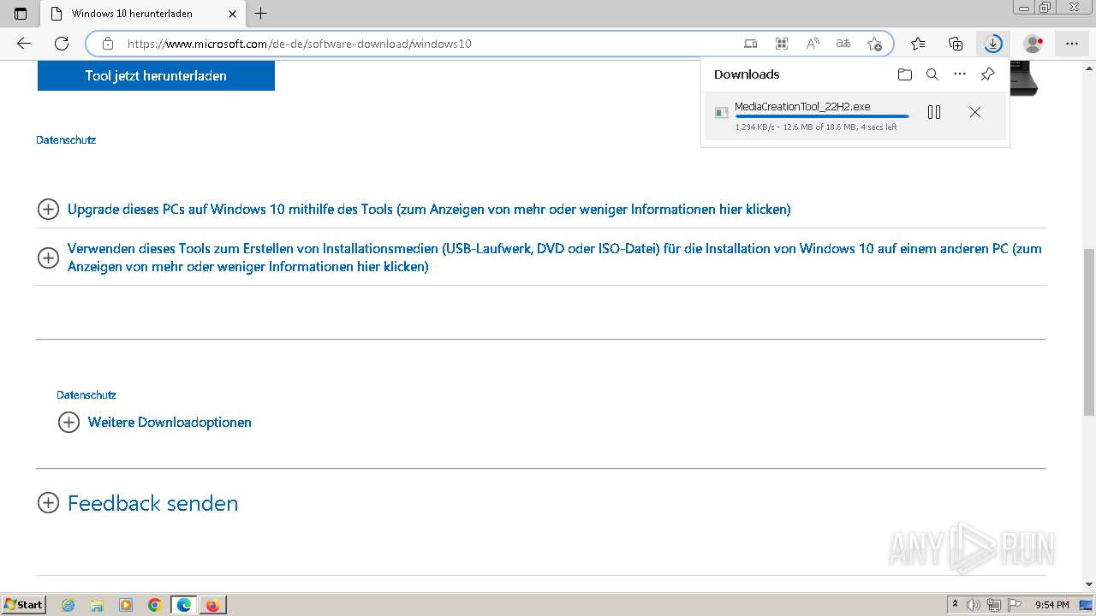Click the 9:54 PM clock
The height and width of the screenshot is (616, 1096).
click(x=1052, y=605)
